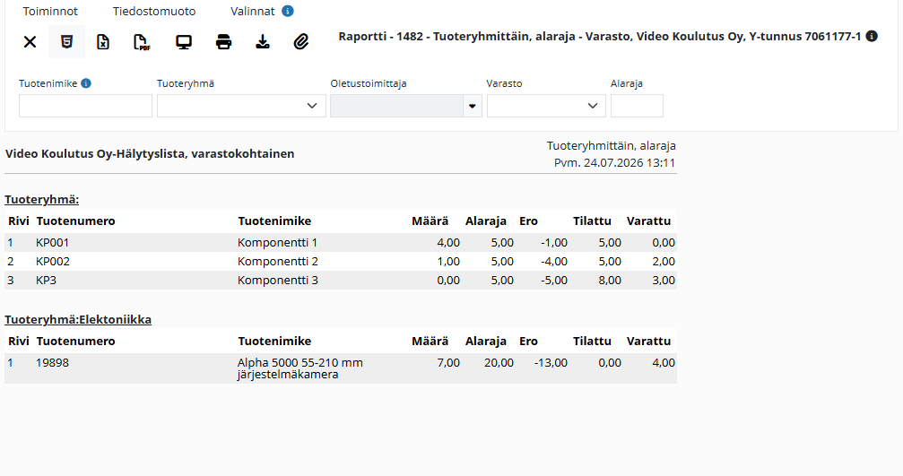This screenshot has width=903, height=476.
Task: Open the Toiminnot menu
Action: pos(50,11)
